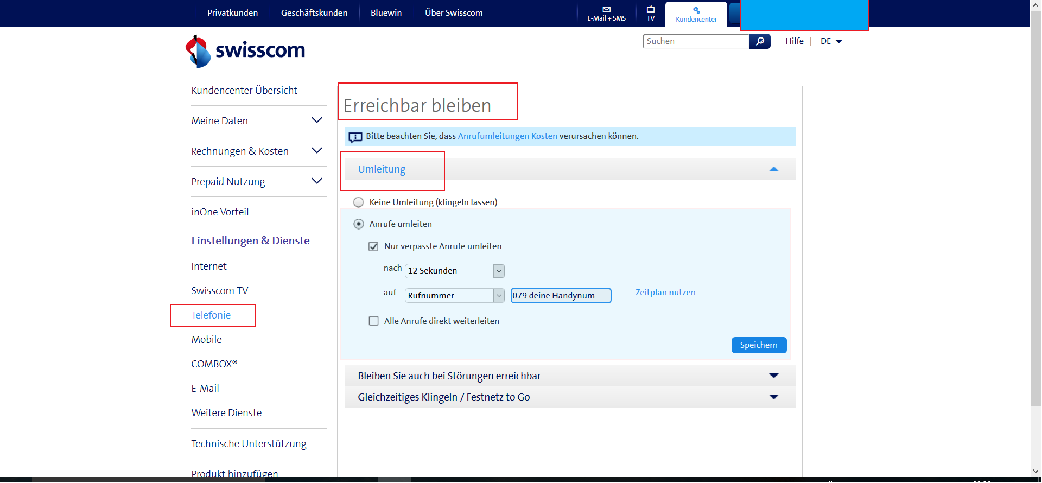The width and height of the screenshot is (1042, 483).
Task: Expand 'Meine Daten' sidebar section
Action: [x=317, y=120]
